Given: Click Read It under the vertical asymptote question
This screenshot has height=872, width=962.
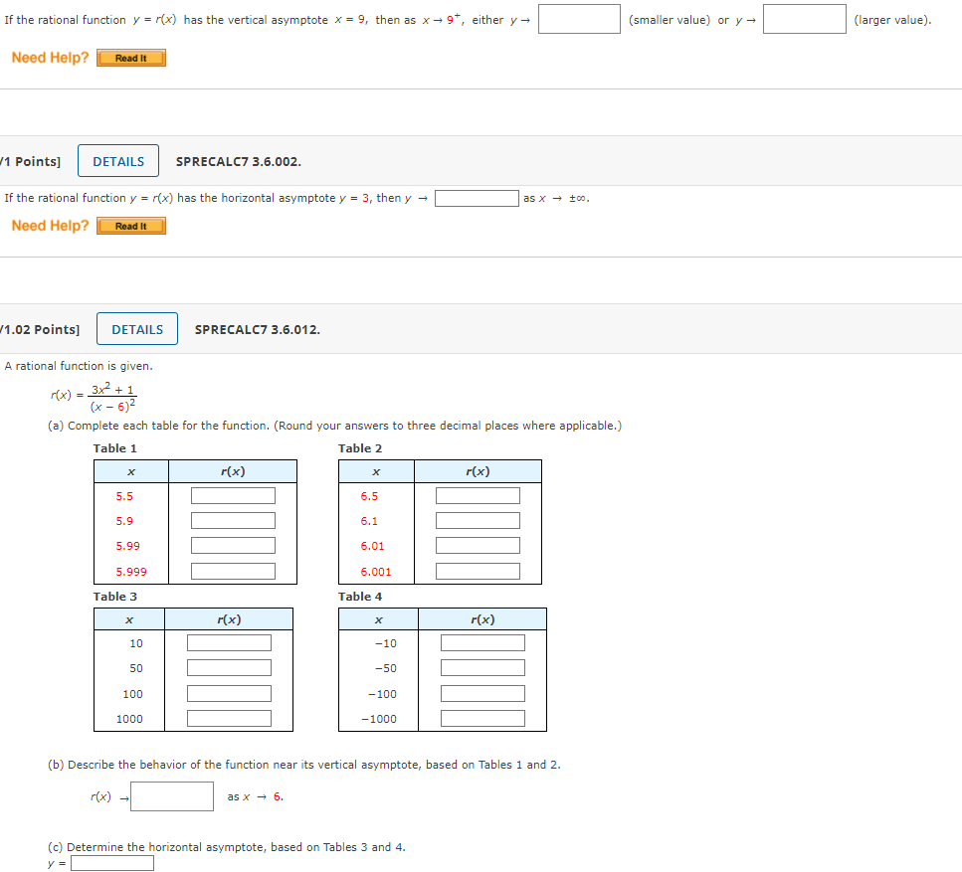Looking at the screenshot, I should 131,58.
